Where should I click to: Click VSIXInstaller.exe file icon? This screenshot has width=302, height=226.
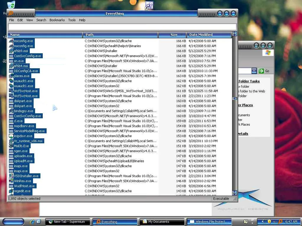[x=11, y=176]
